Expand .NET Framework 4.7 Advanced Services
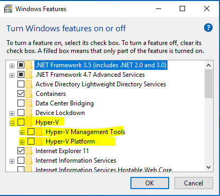 [x=12, y=75]
